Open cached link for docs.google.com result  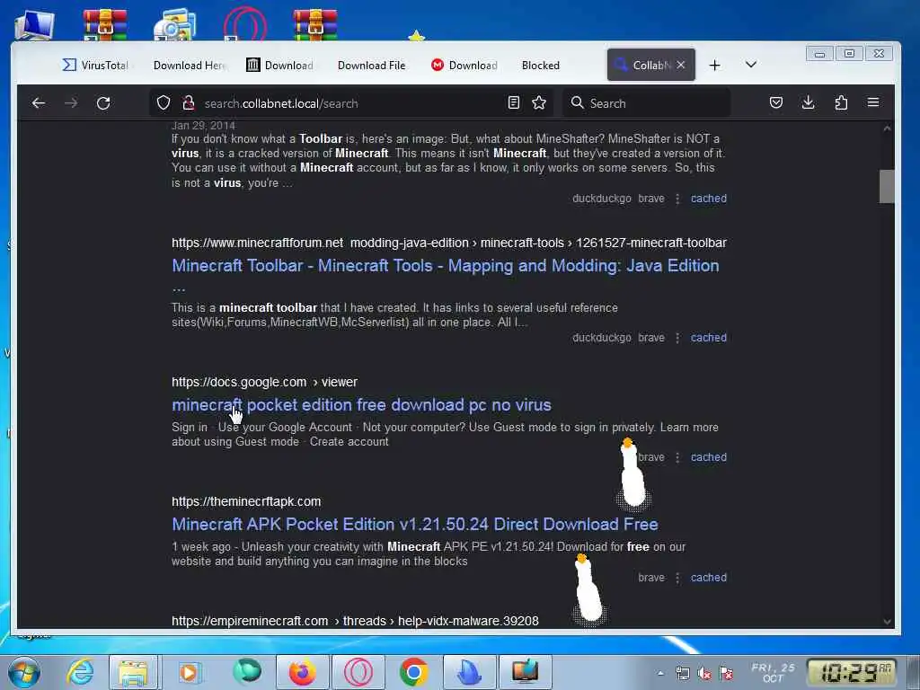point(708,457)
